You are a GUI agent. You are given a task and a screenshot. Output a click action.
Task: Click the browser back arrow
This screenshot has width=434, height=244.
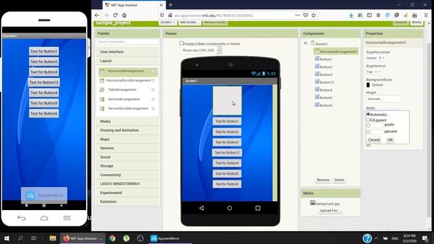coord(97,15)
